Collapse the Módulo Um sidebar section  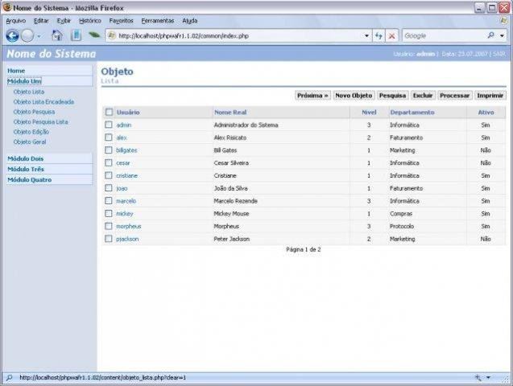click(49, 81)
